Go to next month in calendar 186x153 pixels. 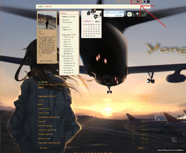[x=91, y=21]
